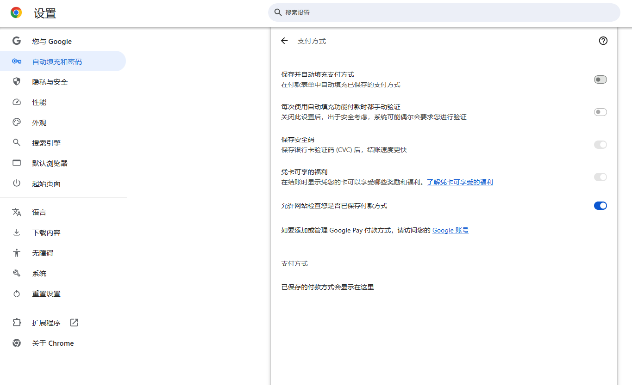The height and width of the screenshot is (385, 632).
Task: Toggle 每次使用自动填充功能付款时都手动验证
Action: pyautogui.click(x=601, y=112)
